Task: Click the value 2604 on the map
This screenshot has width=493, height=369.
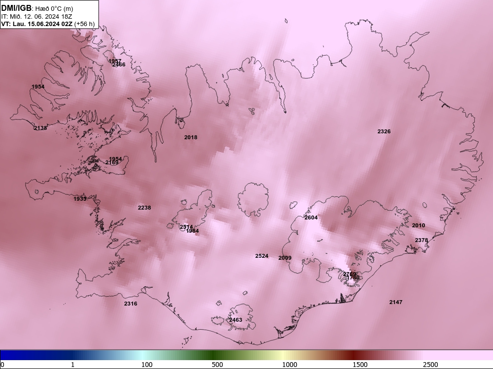Action: tap(311, 217)
